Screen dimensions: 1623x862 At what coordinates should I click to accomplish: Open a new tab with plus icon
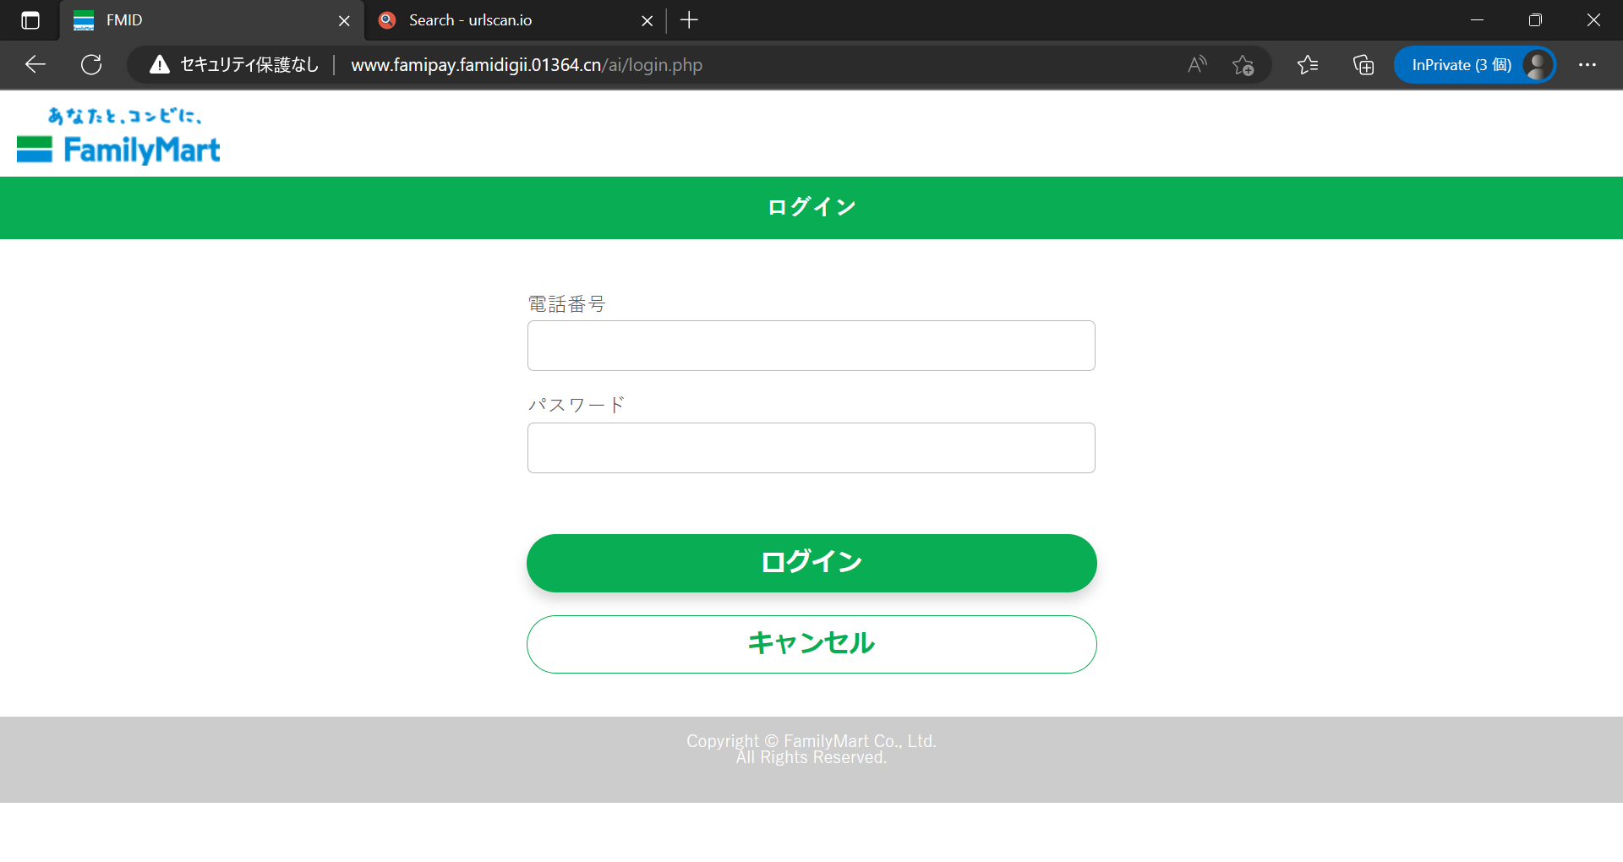coord(689,20)
